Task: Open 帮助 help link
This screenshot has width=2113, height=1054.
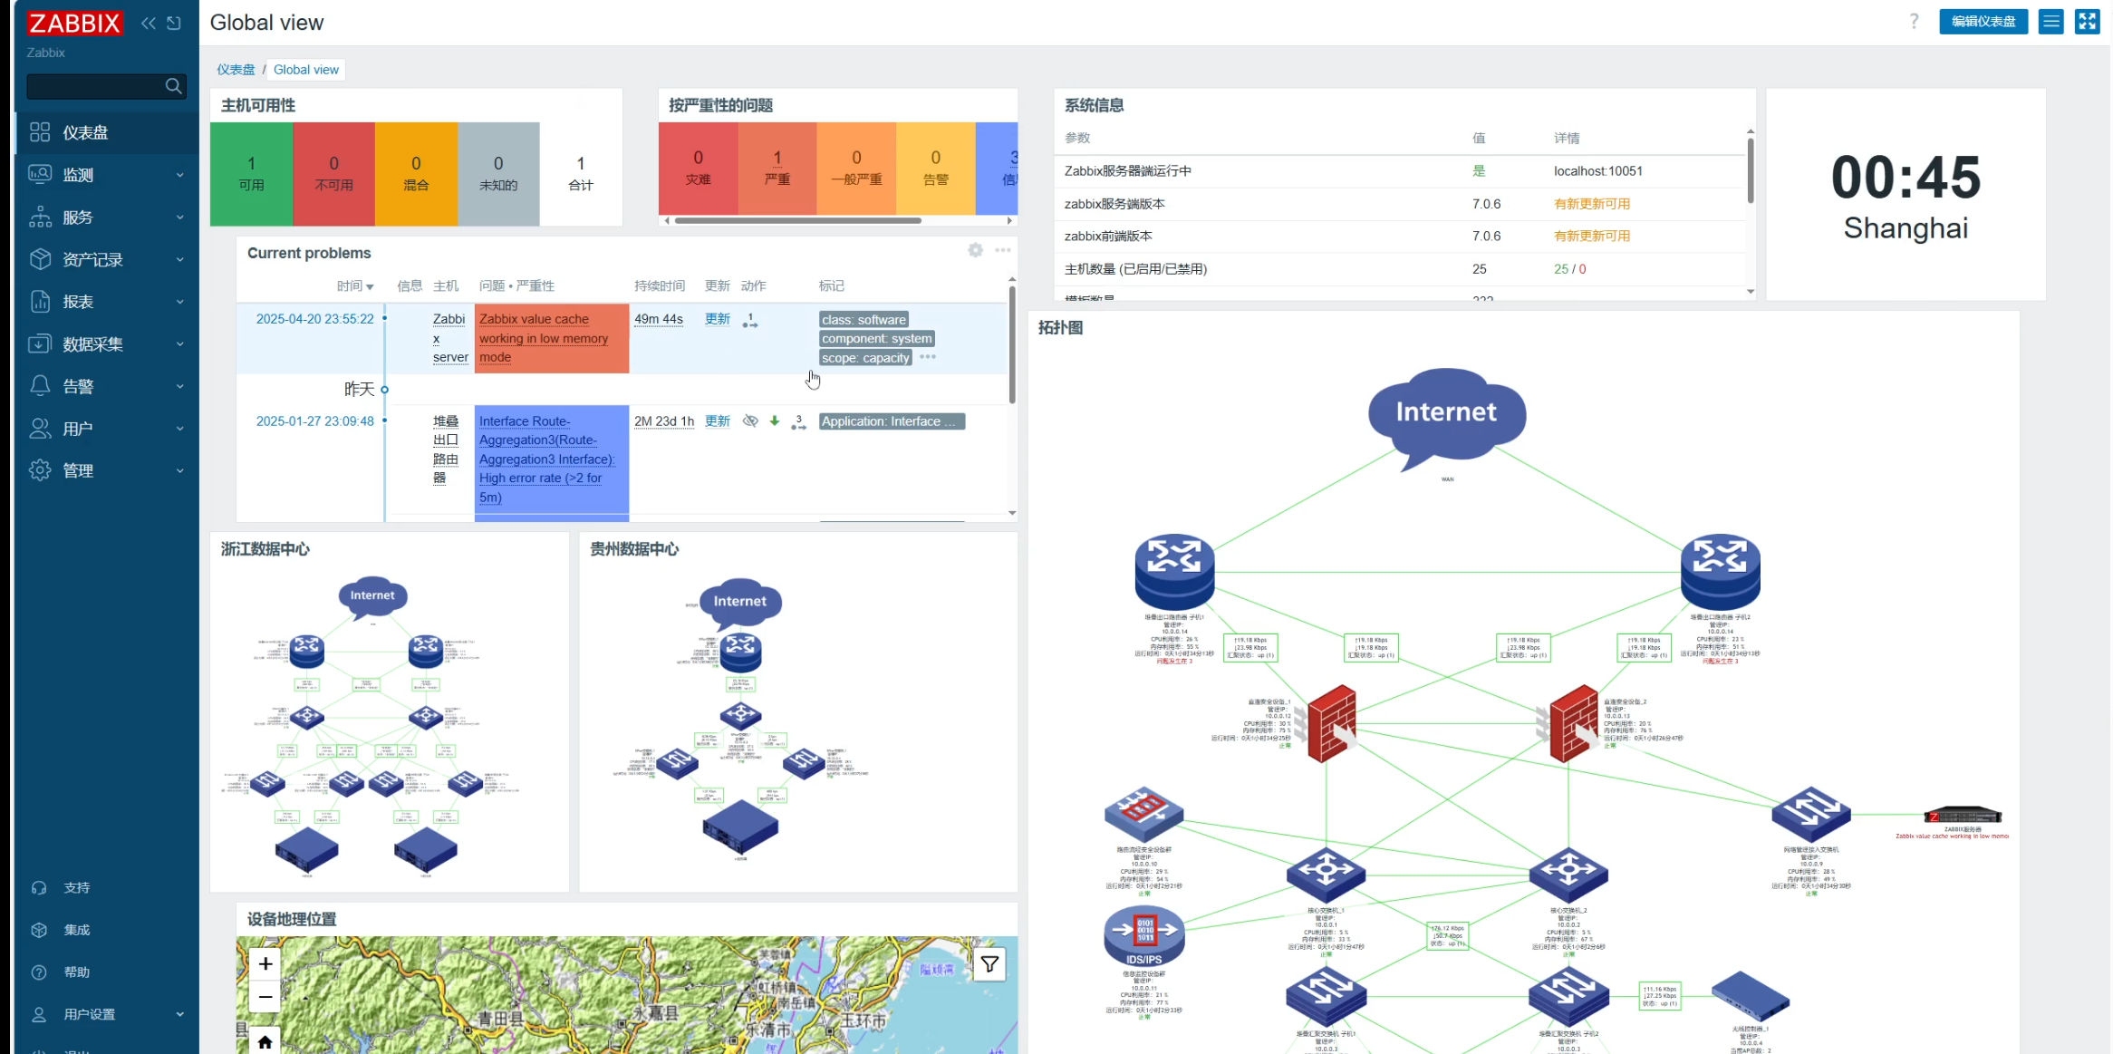Action: pos(77,972)
